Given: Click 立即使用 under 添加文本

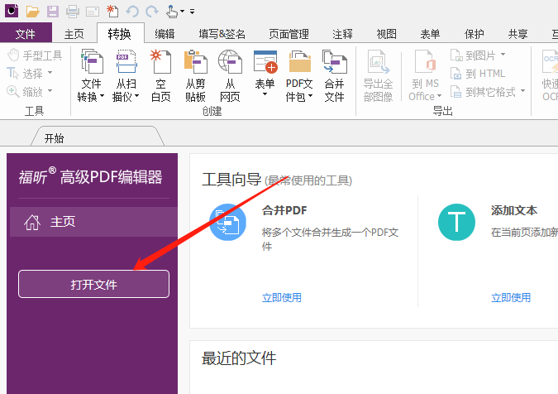Looking at the screenshot, I should click(511, 297).
